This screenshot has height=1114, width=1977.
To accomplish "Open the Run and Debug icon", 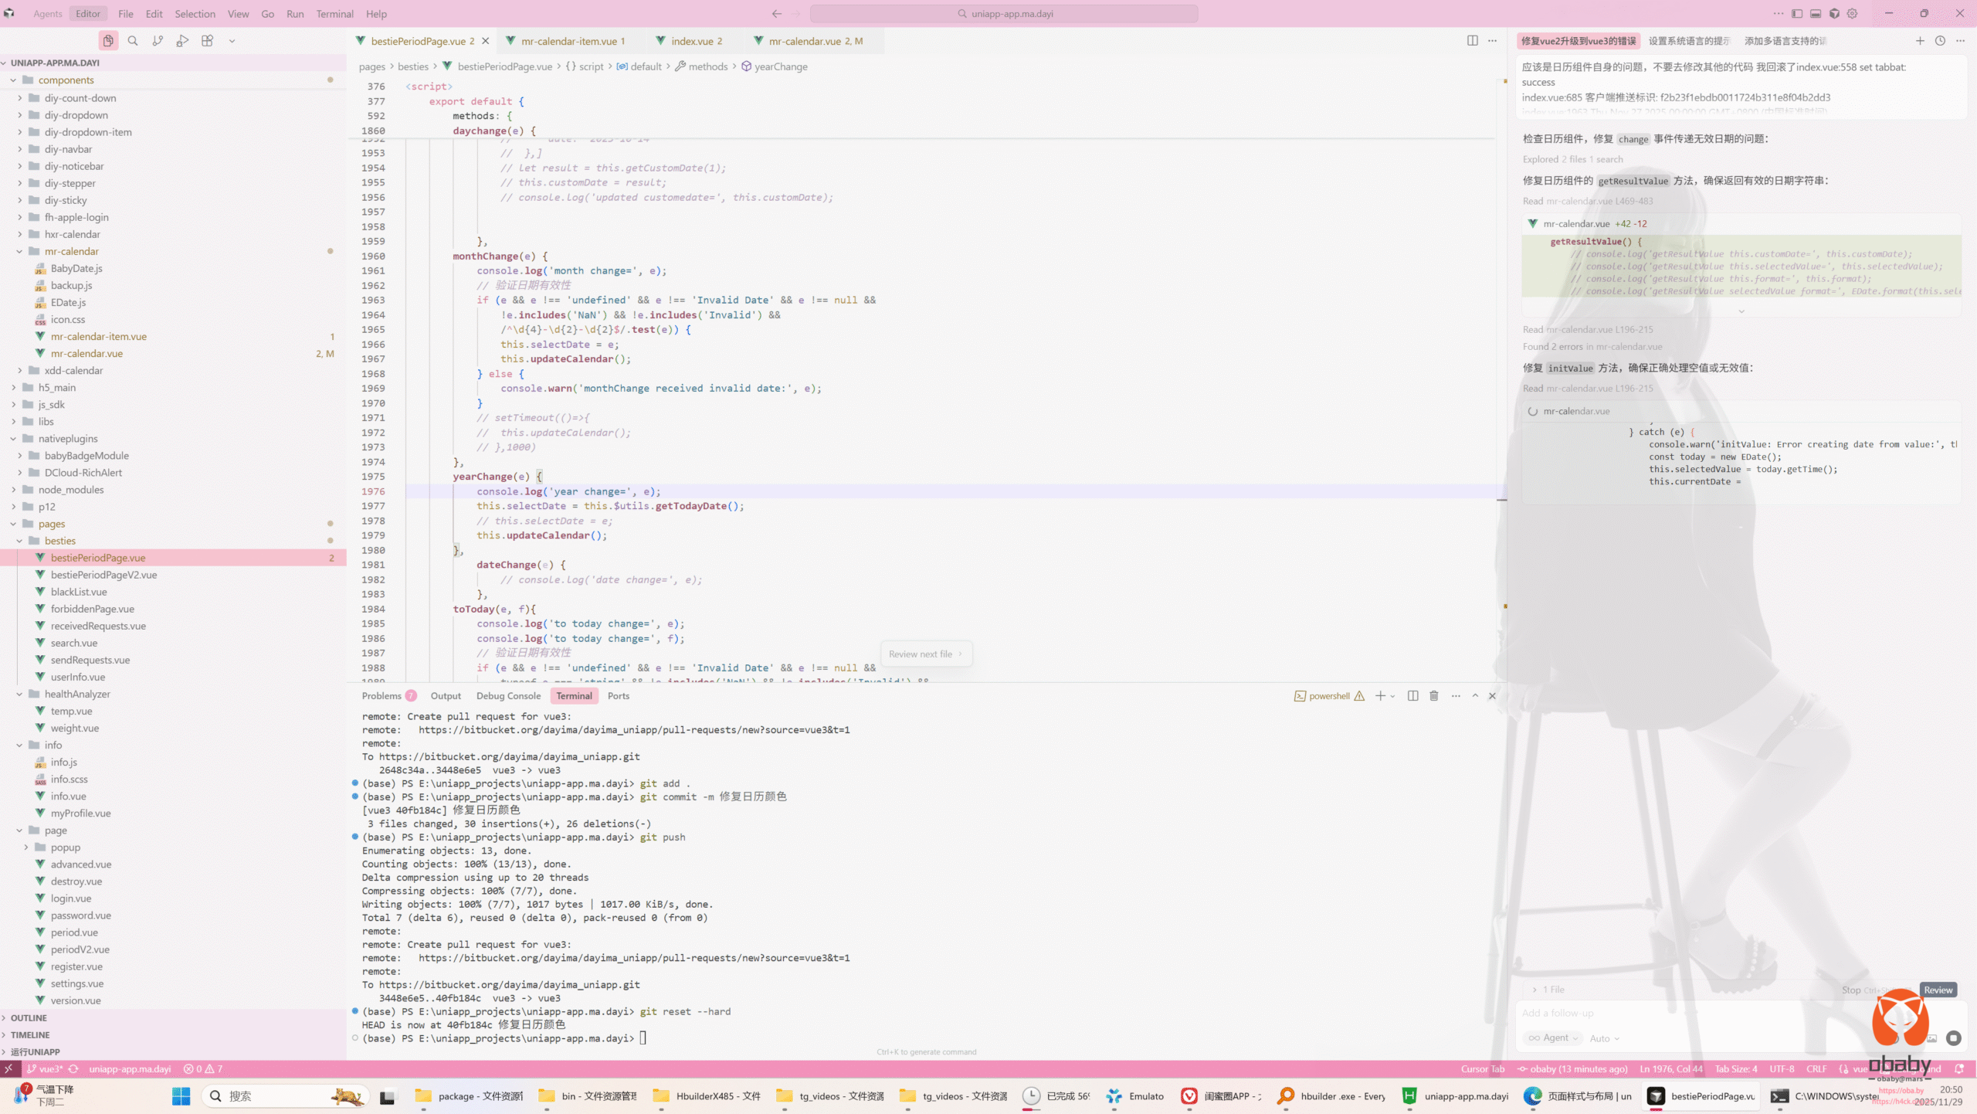I will click(182, 41).
